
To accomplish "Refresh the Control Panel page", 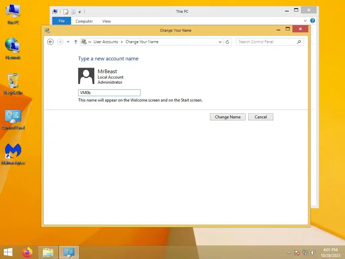I will (227, 42).
